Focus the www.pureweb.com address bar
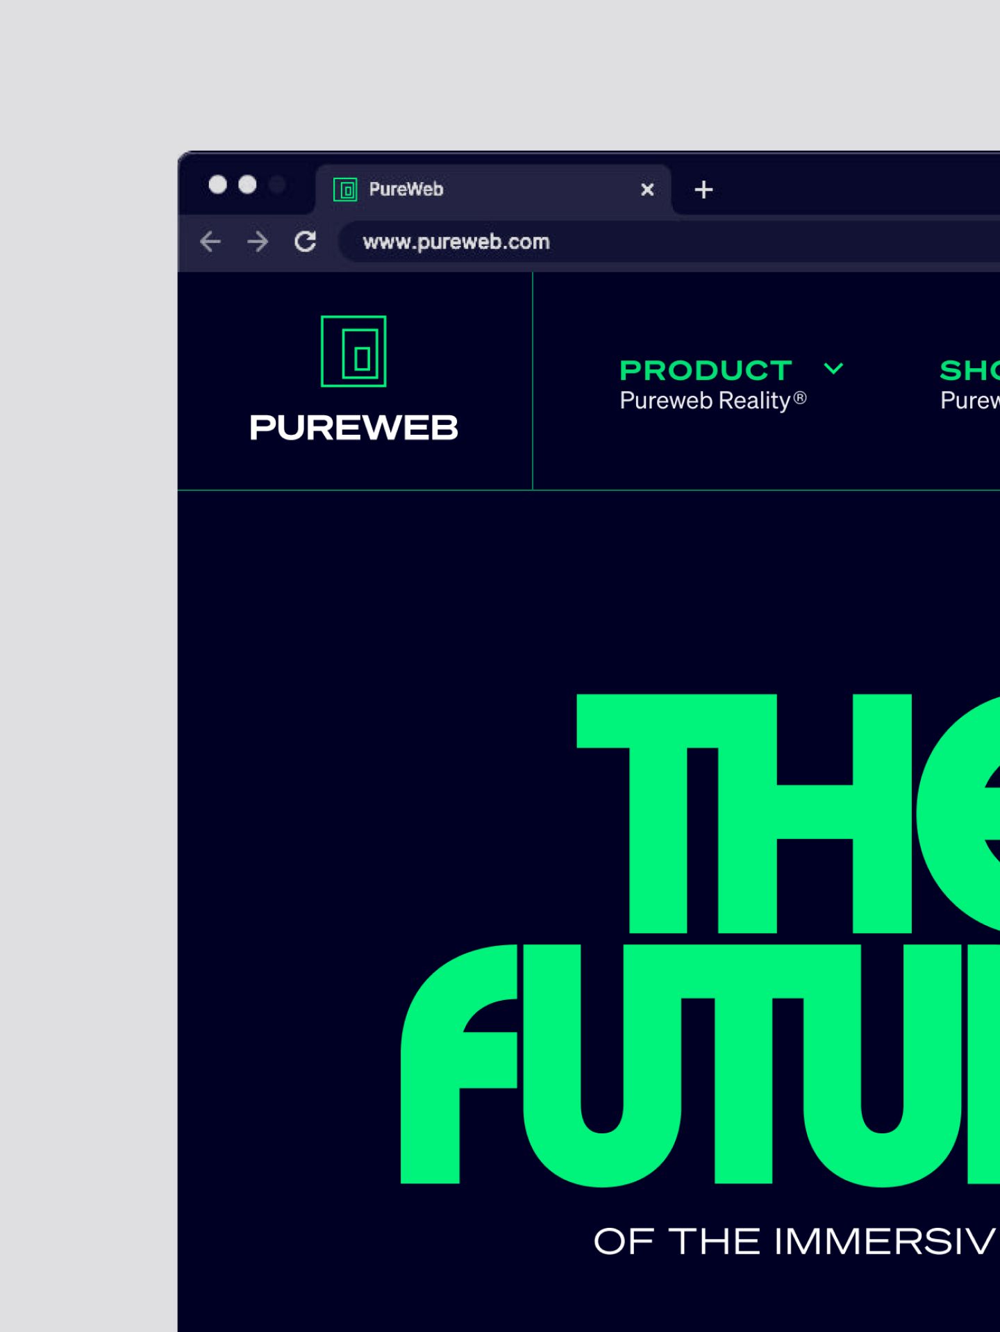 [x=669, y=242]
